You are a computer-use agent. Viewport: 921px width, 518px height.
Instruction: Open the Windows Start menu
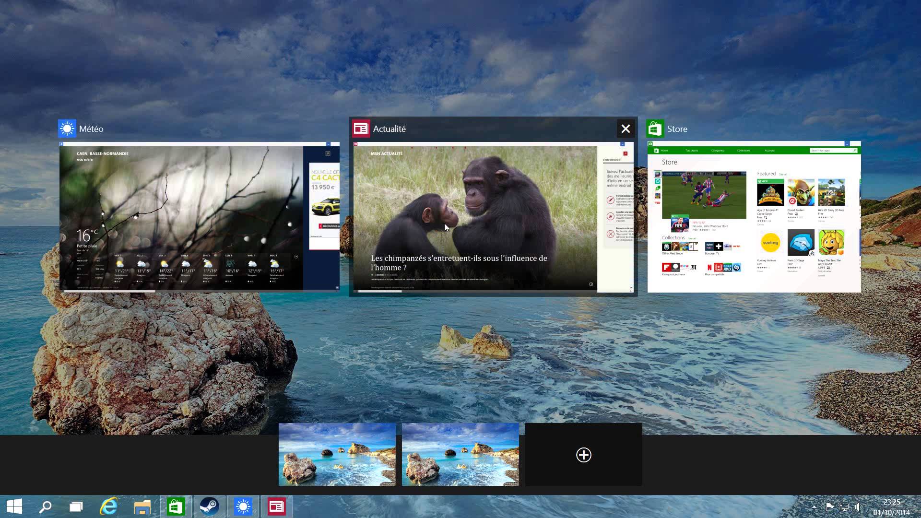click(14, 506)
